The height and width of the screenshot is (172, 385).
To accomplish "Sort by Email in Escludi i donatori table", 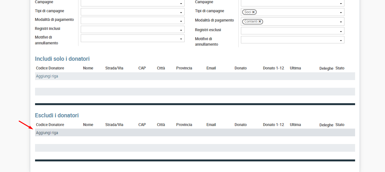I will click(x=211, y=125).
